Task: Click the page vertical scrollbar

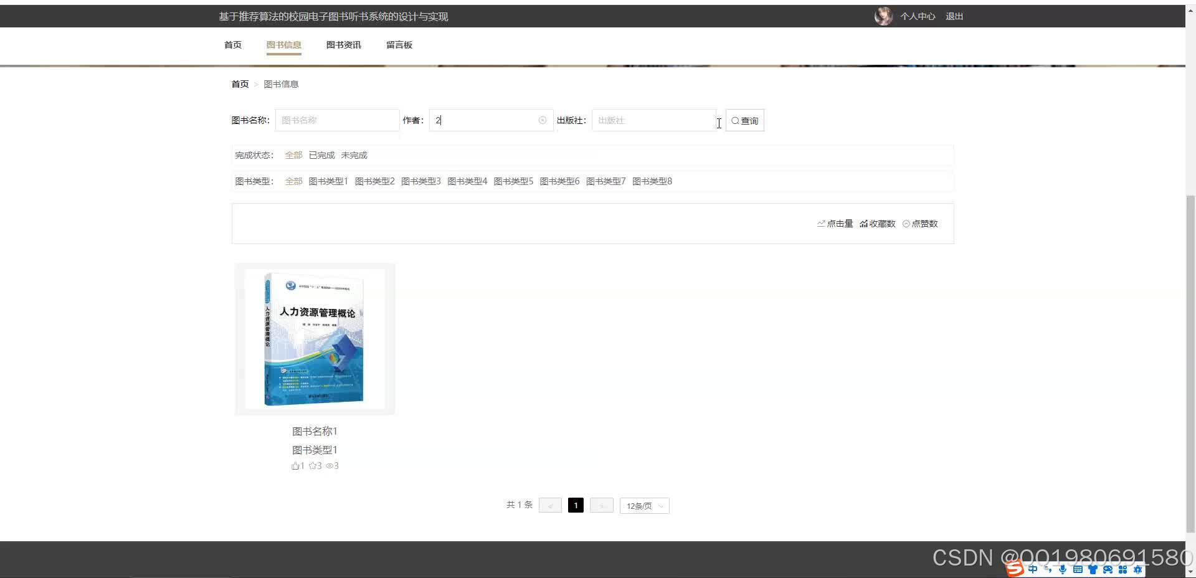Action: point(1190,364)
